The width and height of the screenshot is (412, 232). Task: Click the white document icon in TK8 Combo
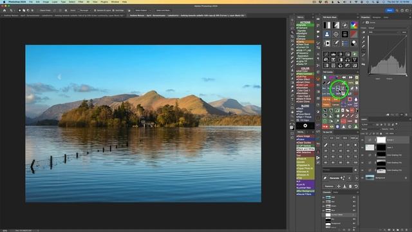click(325, 77)
